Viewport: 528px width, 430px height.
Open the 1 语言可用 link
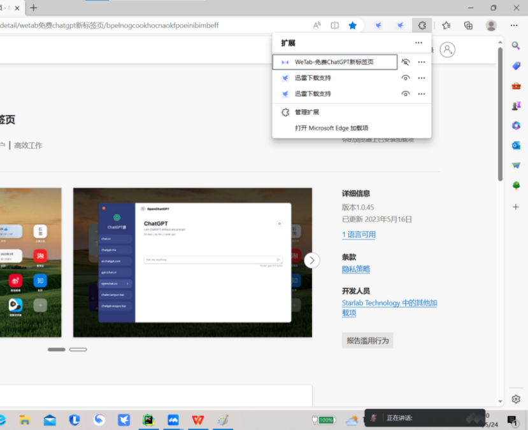[x=359, y=235]
